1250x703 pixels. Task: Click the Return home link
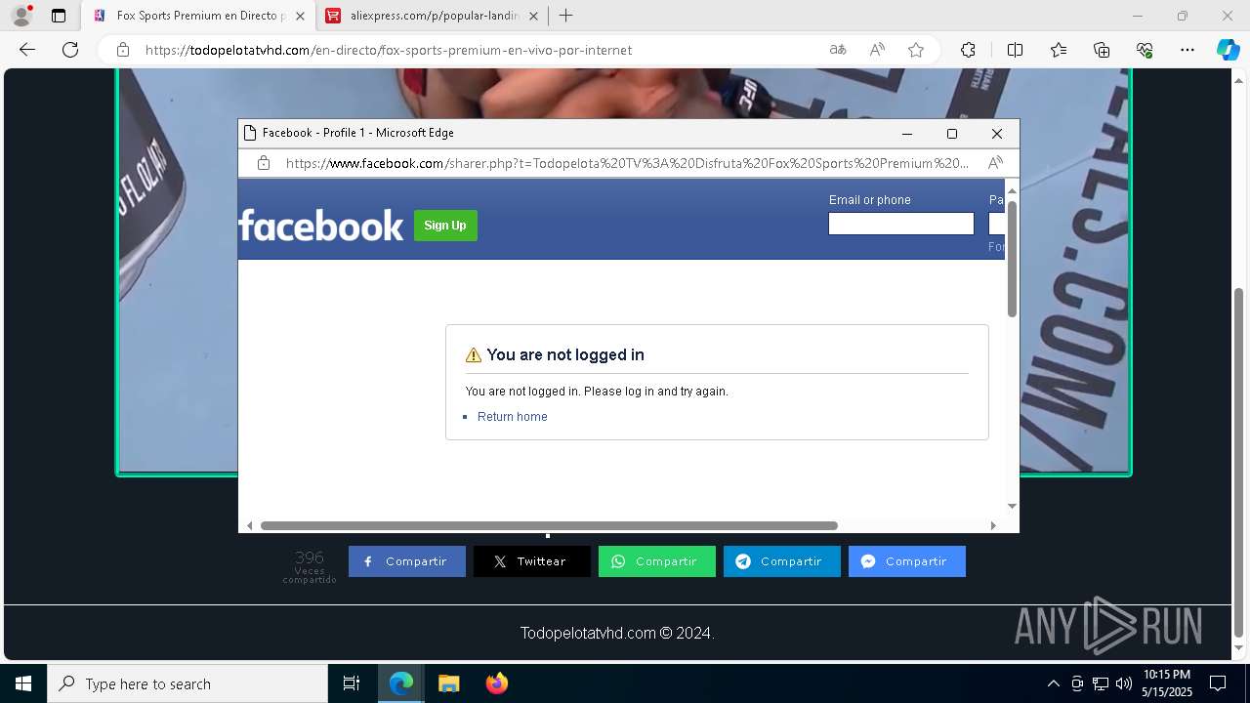(x=512, y=417)
